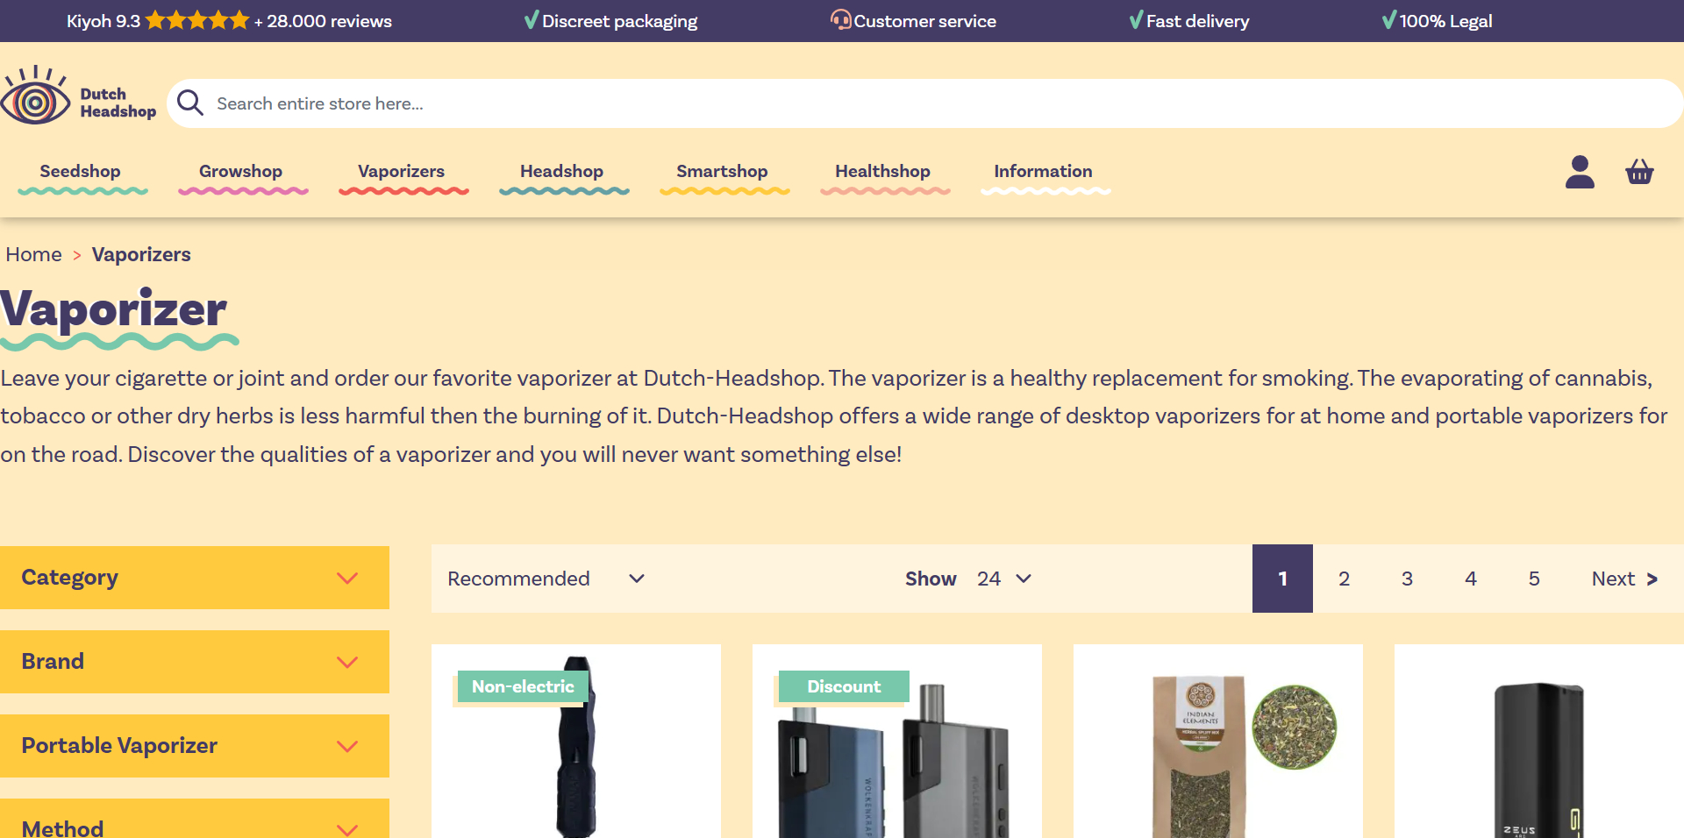Open the Smartshop menu
The width and height of the screenshot is (1684, 838).
coord(722,172)
